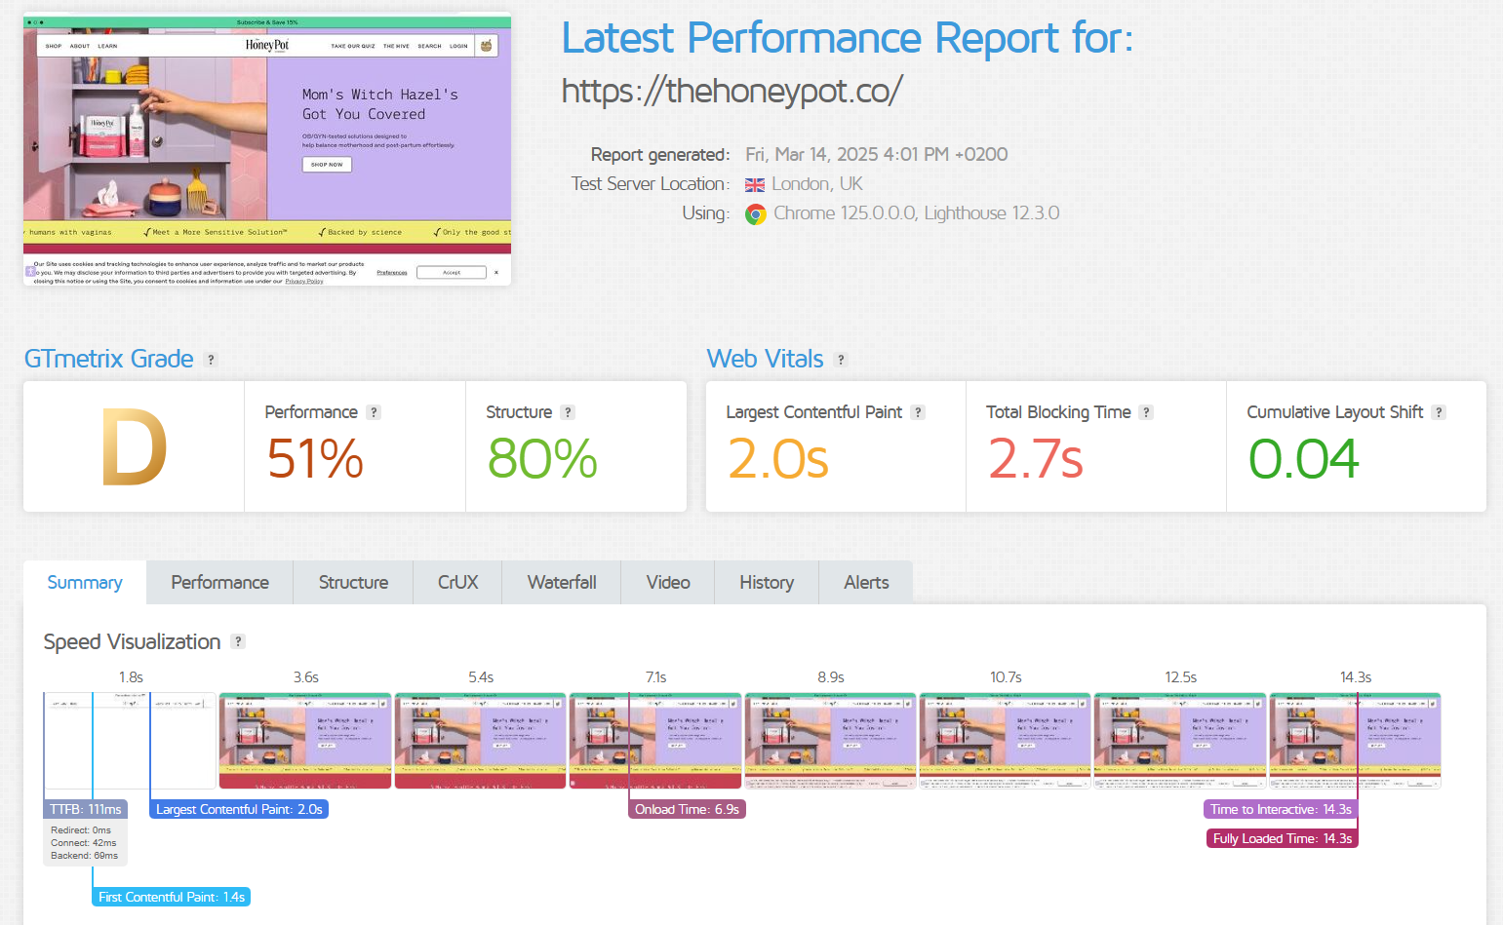
Task: Open the Performance tab
Action: point(220,582)
